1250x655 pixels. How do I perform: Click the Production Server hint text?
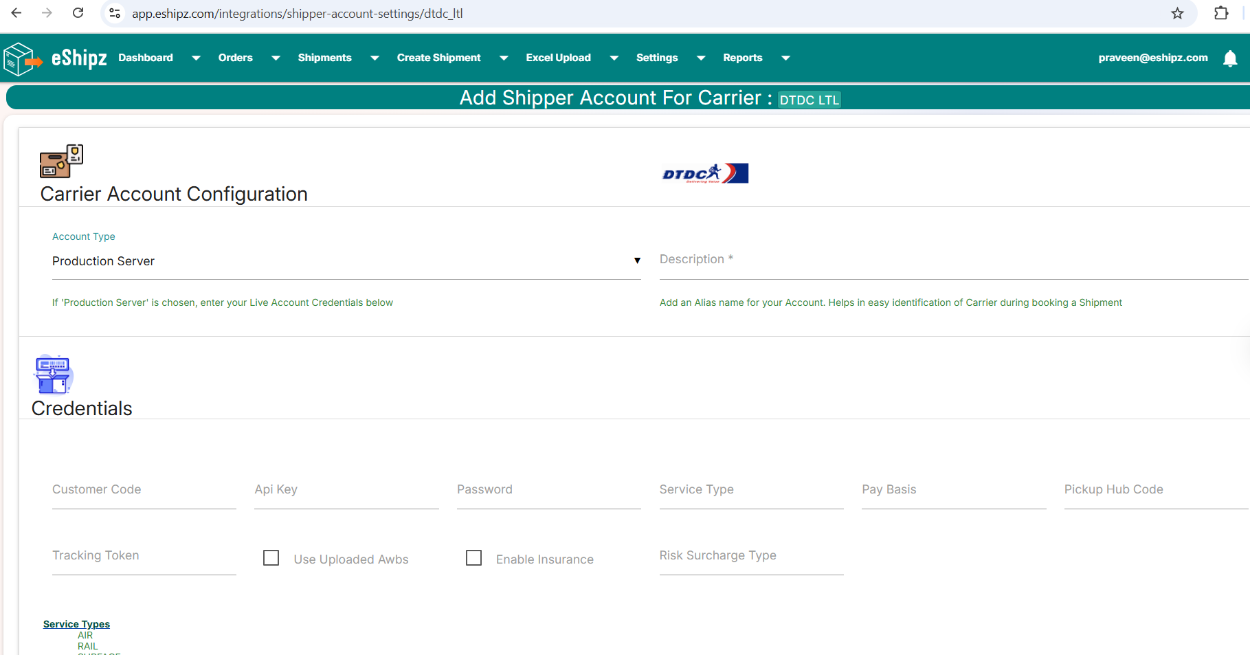[x=223, y=302]
